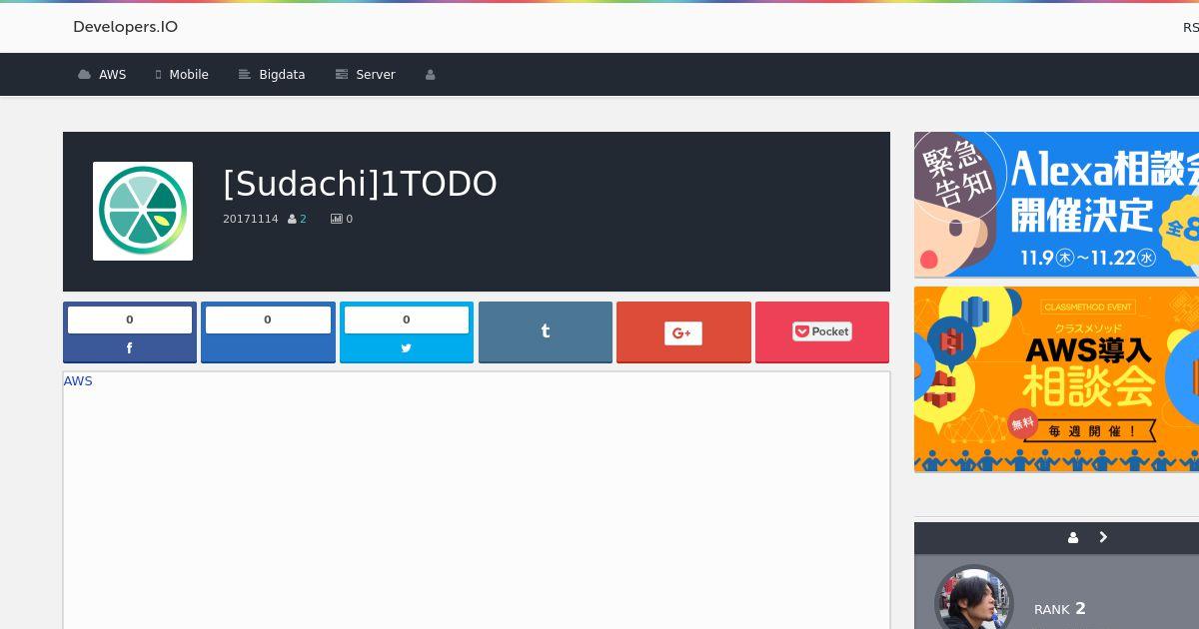The width and height of the screenshot is (1199, 629).
Task: Click the 20171114 date text
Action: pyautogui.click(x=251, y=219)
